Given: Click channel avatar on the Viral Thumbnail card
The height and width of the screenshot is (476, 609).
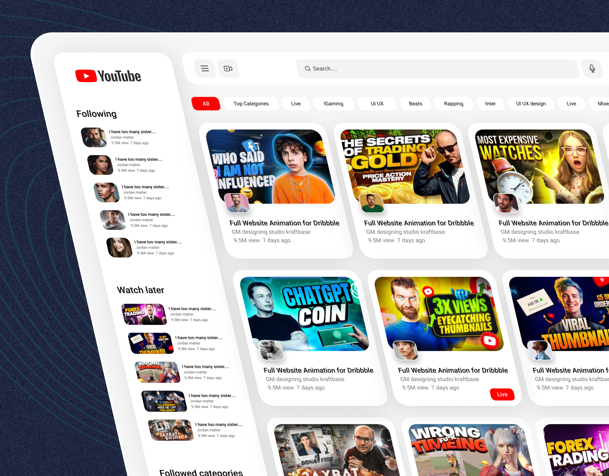Looking at the screenshot, I should click(x=540, y=351).
